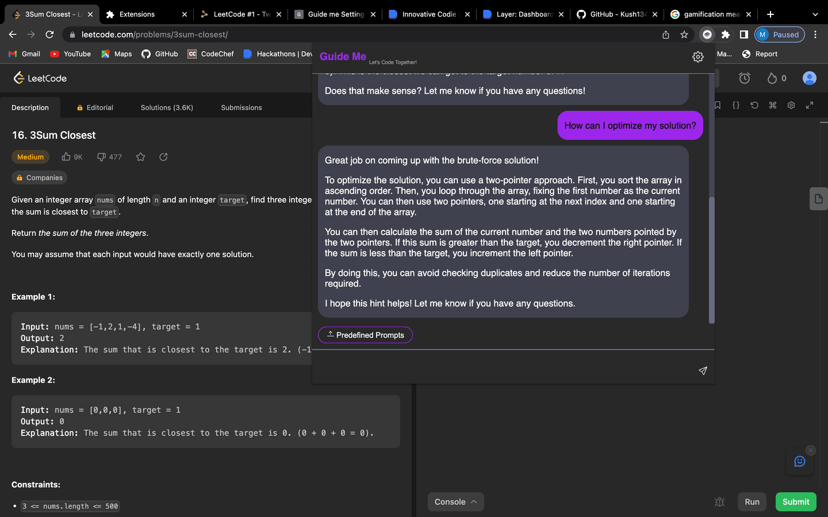Screen dimensions: 828x517
Task: View streak flame counter
Action: point(776,78)
